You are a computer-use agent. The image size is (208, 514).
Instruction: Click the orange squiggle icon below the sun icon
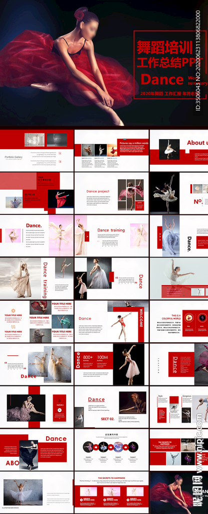tap(14, 326)
